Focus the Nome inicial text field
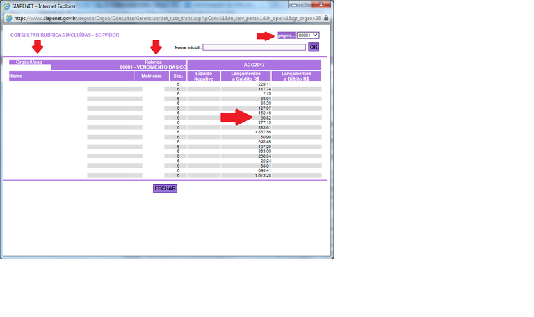534x317 pixels. (254, 47)
